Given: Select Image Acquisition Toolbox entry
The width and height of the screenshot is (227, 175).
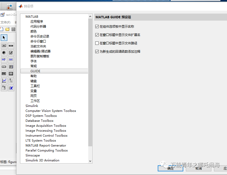Looking at the screenshot, I should [46, 125].
